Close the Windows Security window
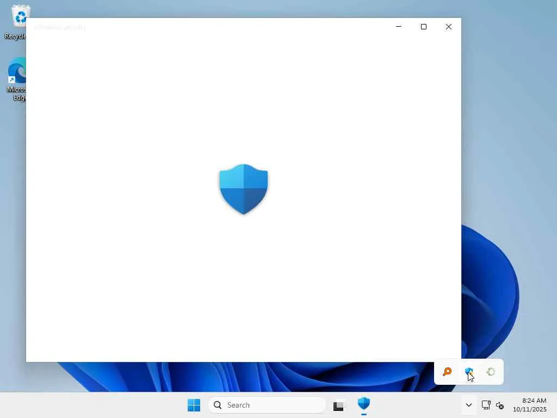Screen dimensions: 557x418 point(449,27)
